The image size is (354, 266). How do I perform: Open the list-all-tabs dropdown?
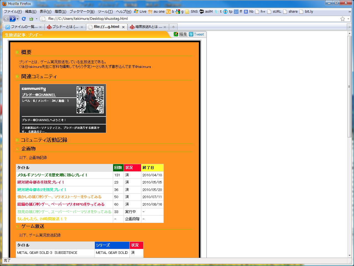point(349,27)
